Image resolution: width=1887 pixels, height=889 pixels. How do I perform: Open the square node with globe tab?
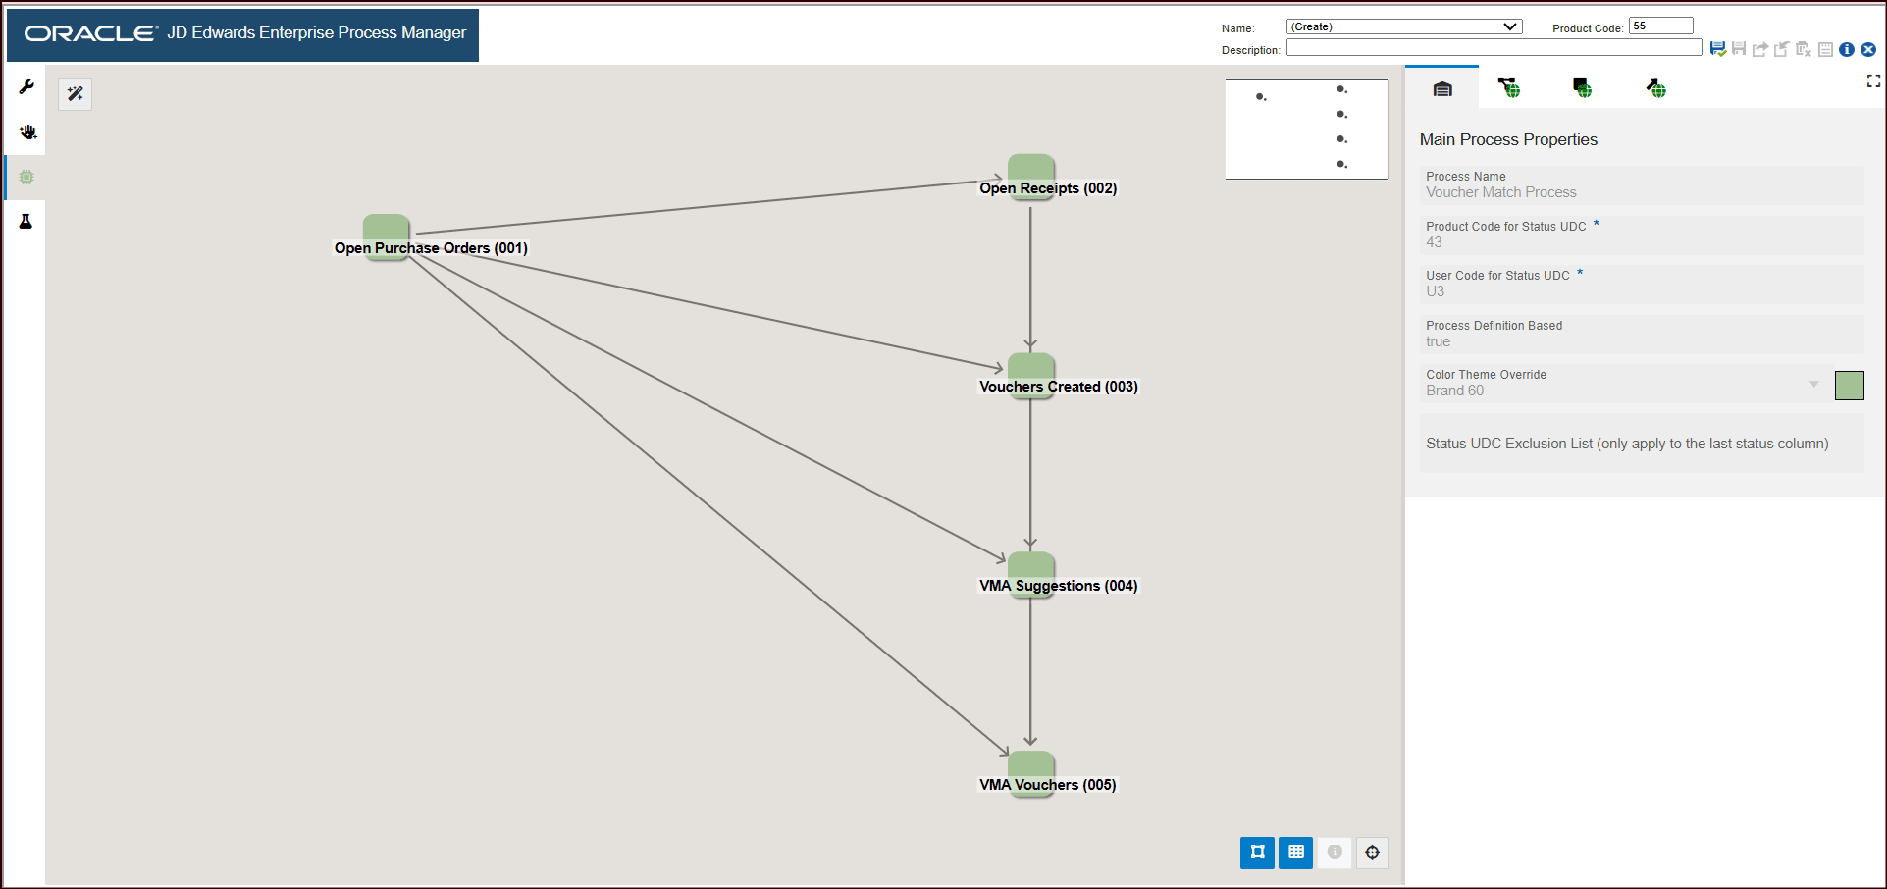point(1582,88)
